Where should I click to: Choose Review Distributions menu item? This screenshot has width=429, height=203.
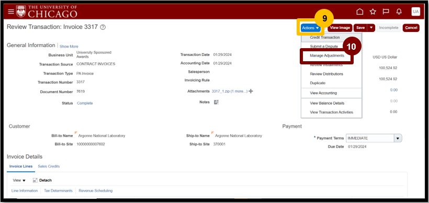[x=326, y=74]
